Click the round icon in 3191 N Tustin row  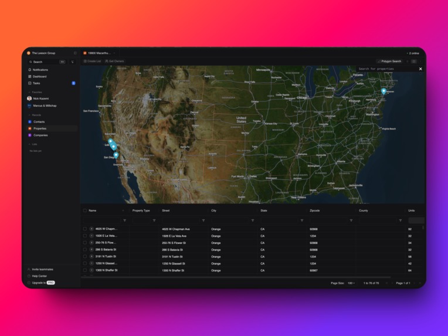tap(91, 256)
